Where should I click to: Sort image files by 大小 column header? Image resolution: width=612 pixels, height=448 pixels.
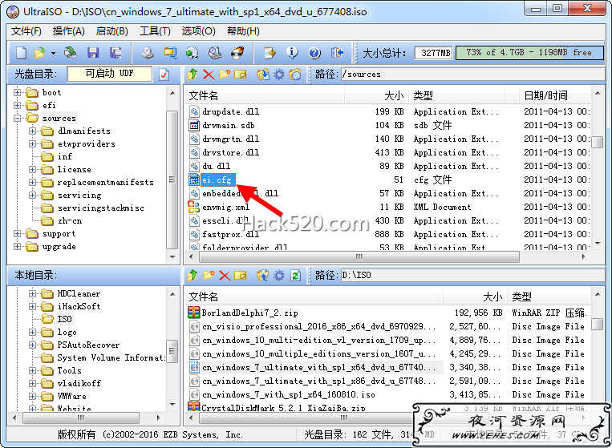click(x=376, y=95)
